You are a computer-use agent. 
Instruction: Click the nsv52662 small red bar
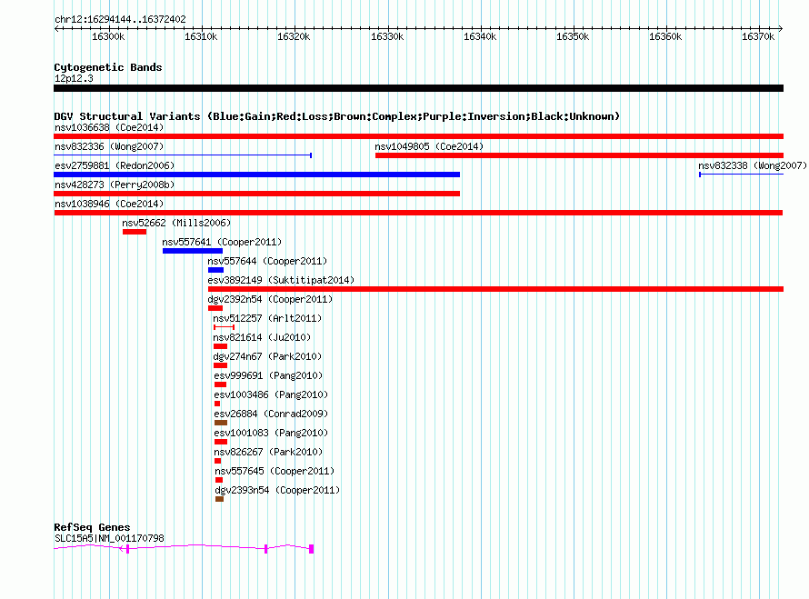135,232
